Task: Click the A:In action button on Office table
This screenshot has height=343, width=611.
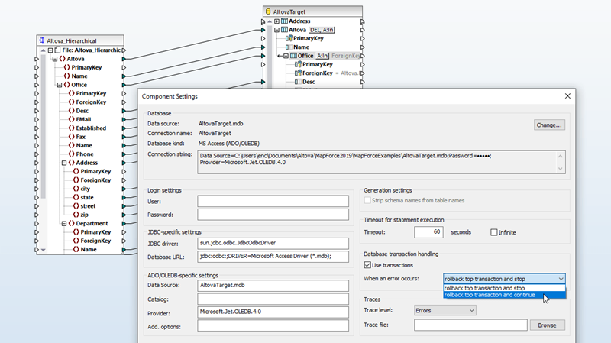Action: (322, 56)
